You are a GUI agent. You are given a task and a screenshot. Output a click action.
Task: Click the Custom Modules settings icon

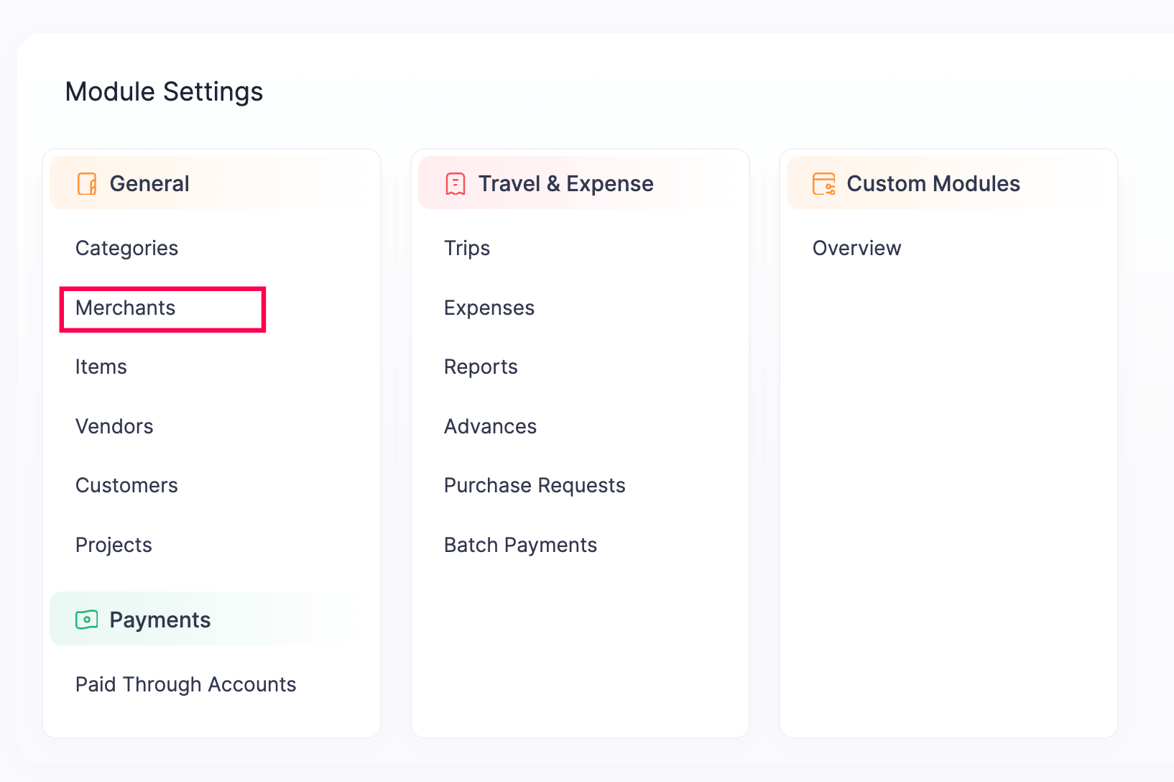click(823, 184)
